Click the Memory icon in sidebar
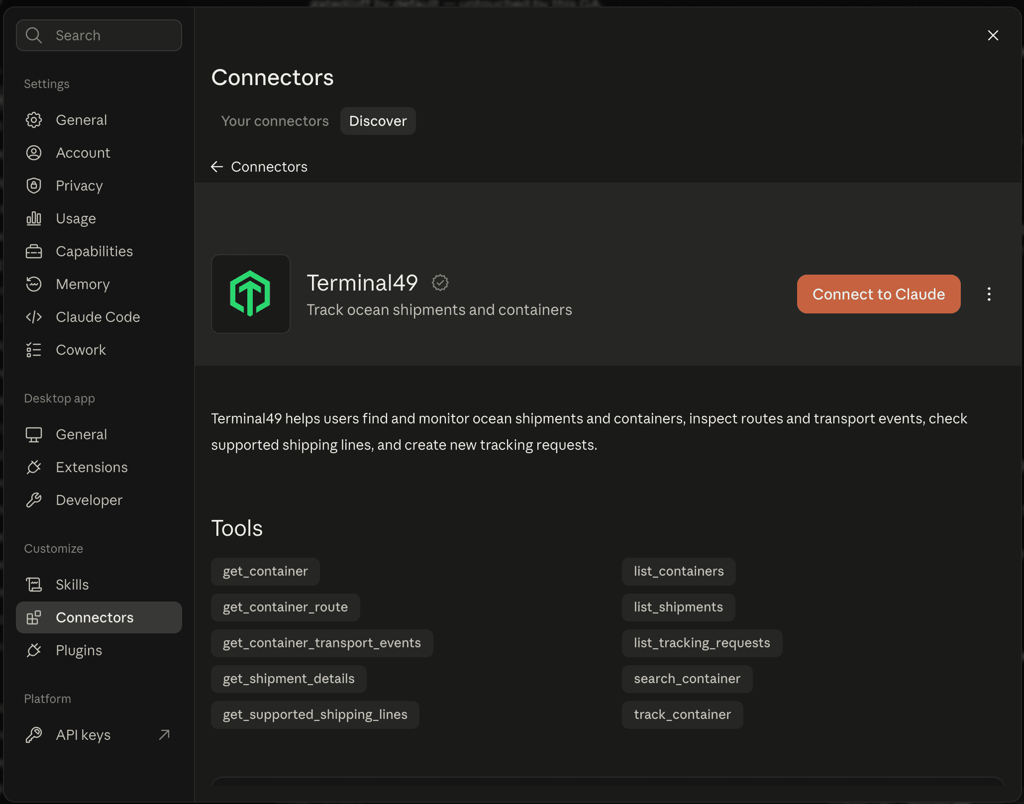Image resolution: width=1024 pixels, height=804 pixels. tap(34, 284)
